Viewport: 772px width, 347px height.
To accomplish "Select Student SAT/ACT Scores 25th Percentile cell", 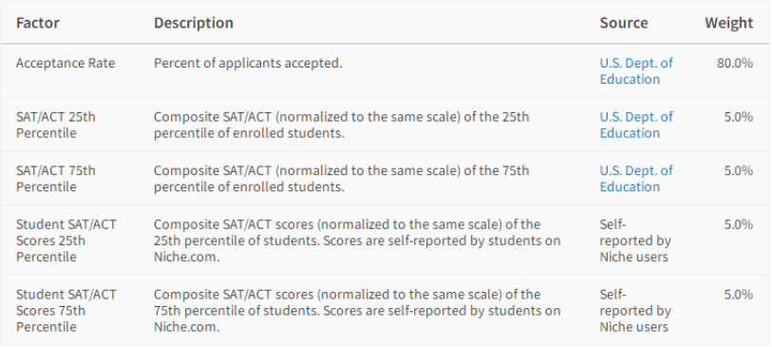I will click(66, 240).
